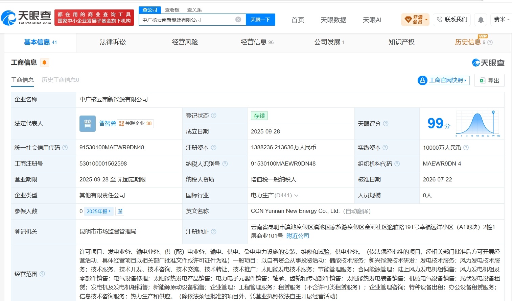Select the 基本信息 tab

pos(40,42)
